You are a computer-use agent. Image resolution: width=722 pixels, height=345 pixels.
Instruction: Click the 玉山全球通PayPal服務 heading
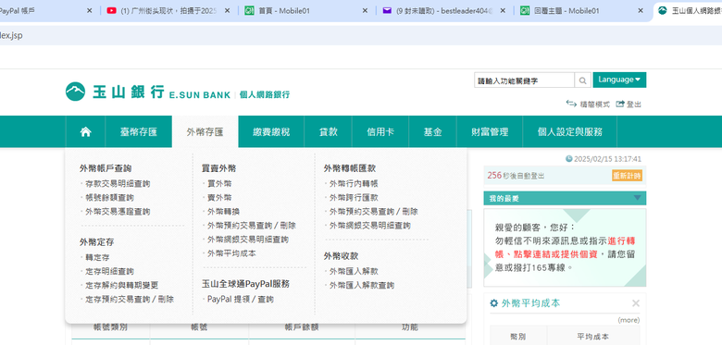(245, 284)
